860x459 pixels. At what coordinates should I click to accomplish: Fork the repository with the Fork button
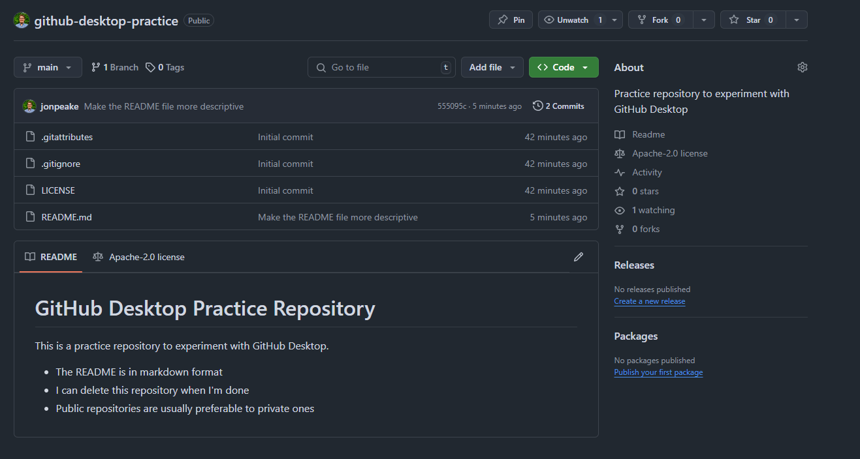660,20
